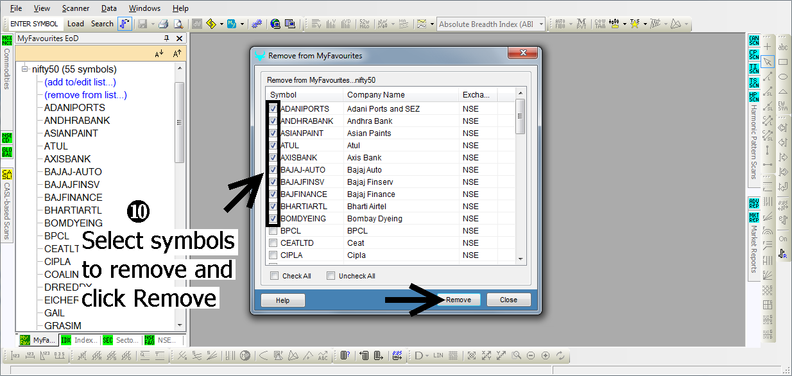Tick the Check All checkbox
This screenshot has height=376, width=792.
[275, 276]
